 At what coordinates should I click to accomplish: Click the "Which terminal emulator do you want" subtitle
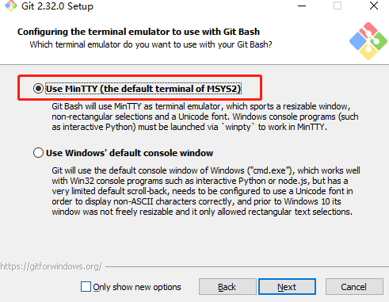[x=151, y=44]
